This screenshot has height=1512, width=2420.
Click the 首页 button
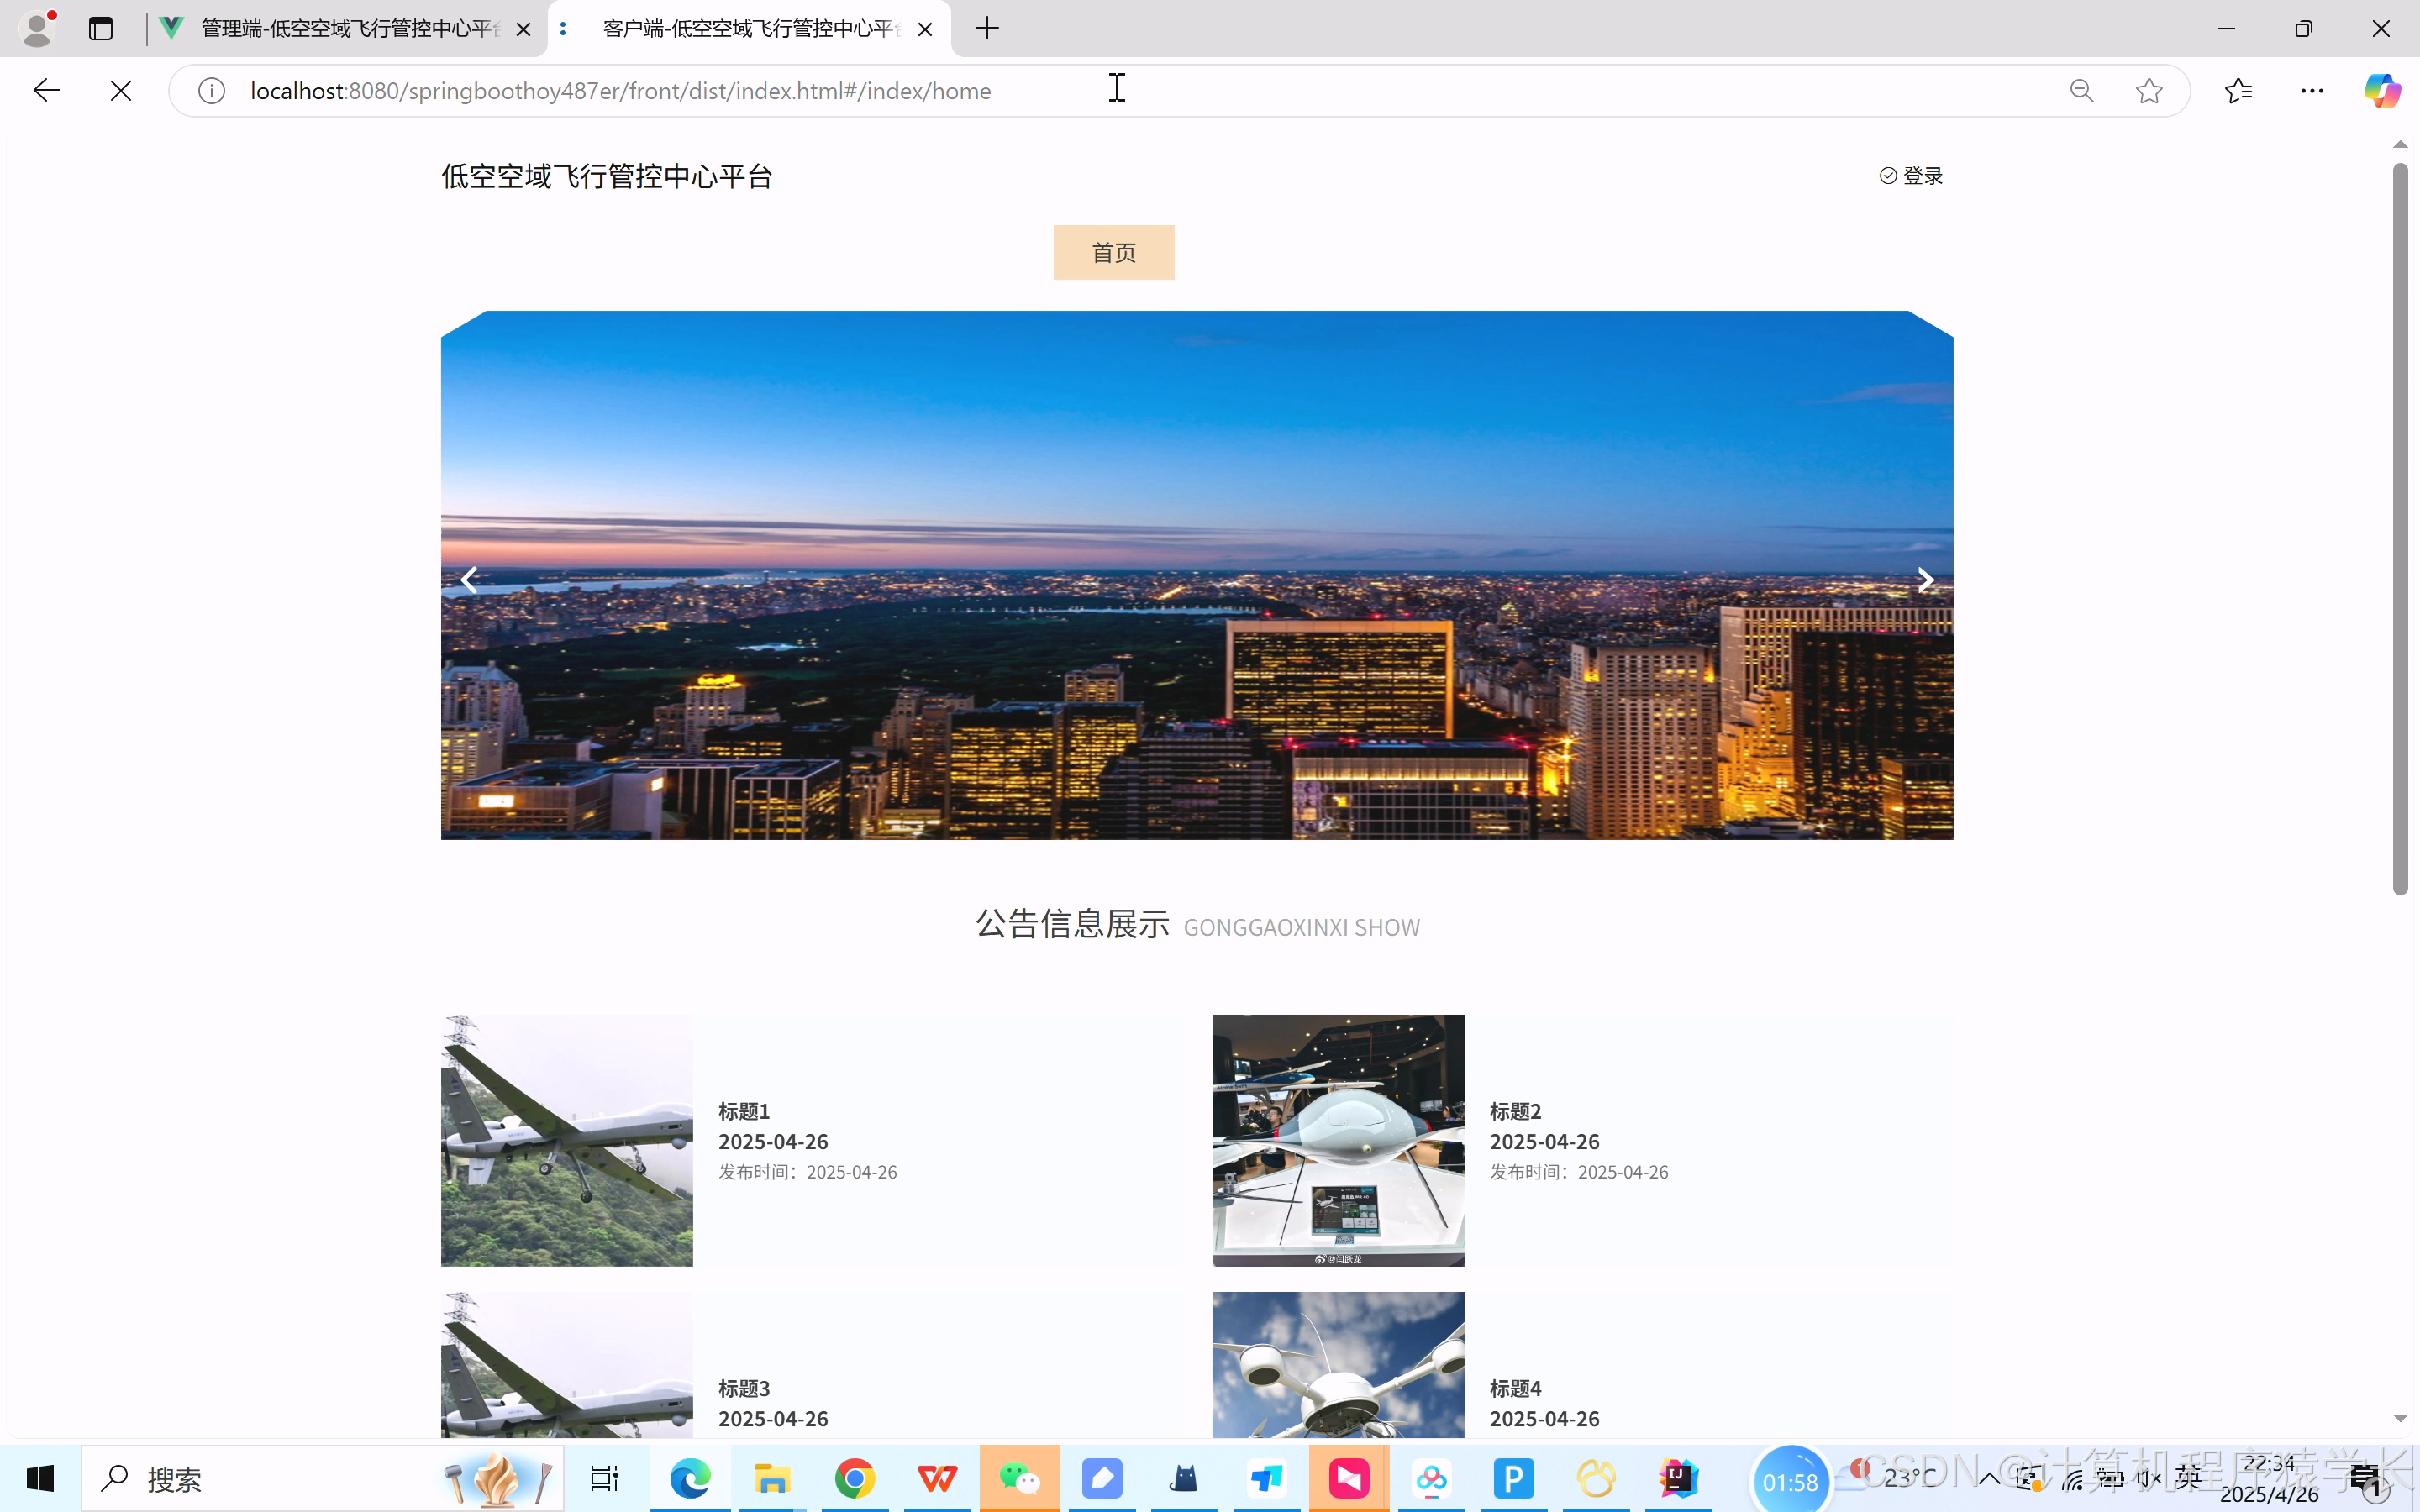click(x=1113, y=251)
